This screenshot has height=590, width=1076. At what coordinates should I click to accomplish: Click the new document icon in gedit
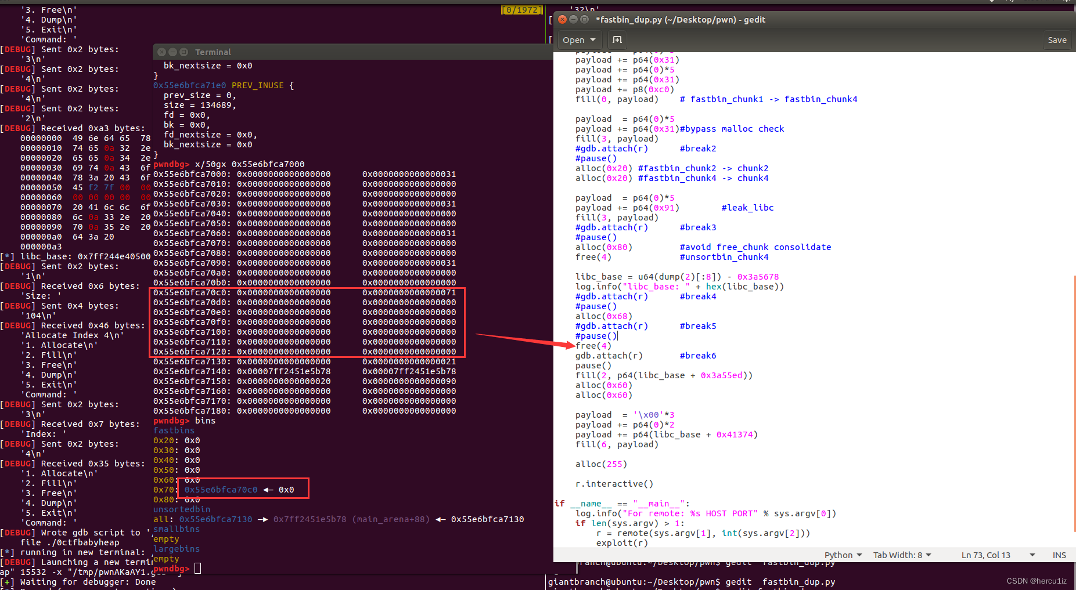[617, 39]
